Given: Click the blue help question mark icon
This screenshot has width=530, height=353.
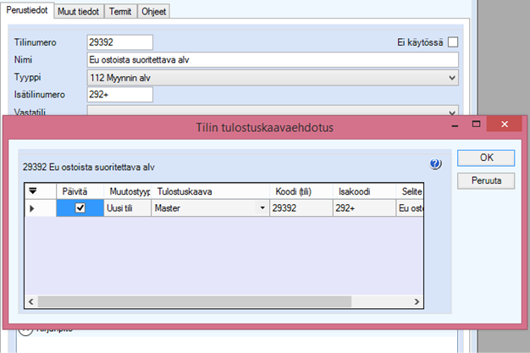Looking at the screenshot, I should point(436,164).
